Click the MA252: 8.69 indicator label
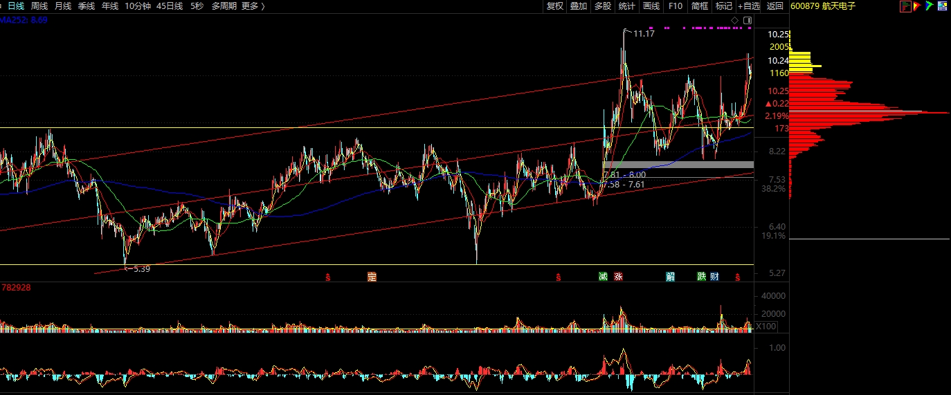This screenshot has width=951, height=395. (24, 20)
